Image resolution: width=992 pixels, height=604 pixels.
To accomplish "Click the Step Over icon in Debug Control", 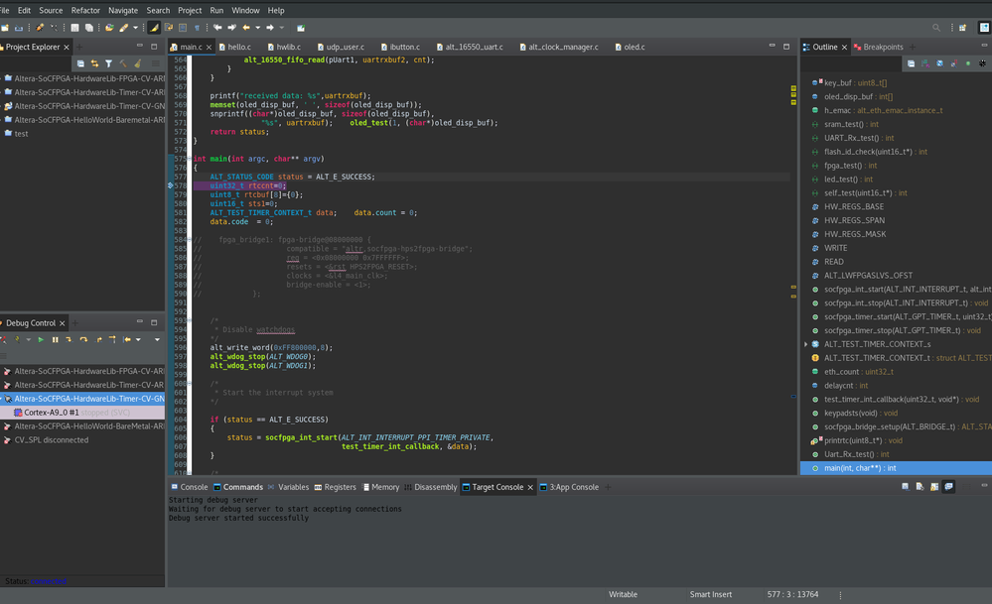I will (83, 339).
